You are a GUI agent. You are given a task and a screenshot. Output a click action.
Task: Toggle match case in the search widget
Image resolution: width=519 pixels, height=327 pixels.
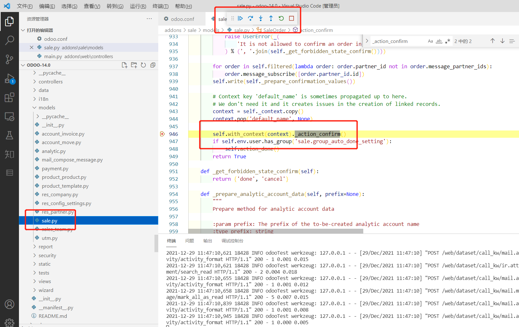click(x=431, y=41)
